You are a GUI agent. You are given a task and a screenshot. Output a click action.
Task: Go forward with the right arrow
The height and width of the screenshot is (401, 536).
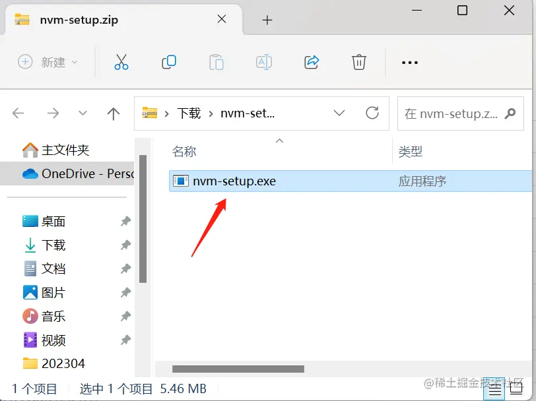53,113
